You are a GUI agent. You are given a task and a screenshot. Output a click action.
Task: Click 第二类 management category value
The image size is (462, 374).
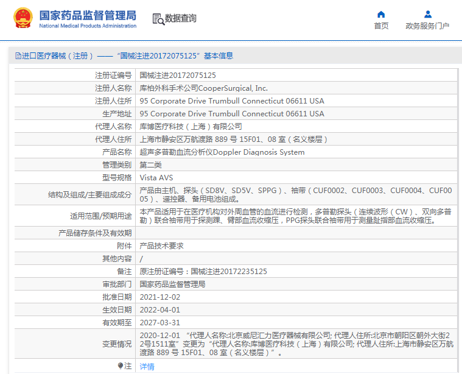pyautogui.click(x=150, y=165)
